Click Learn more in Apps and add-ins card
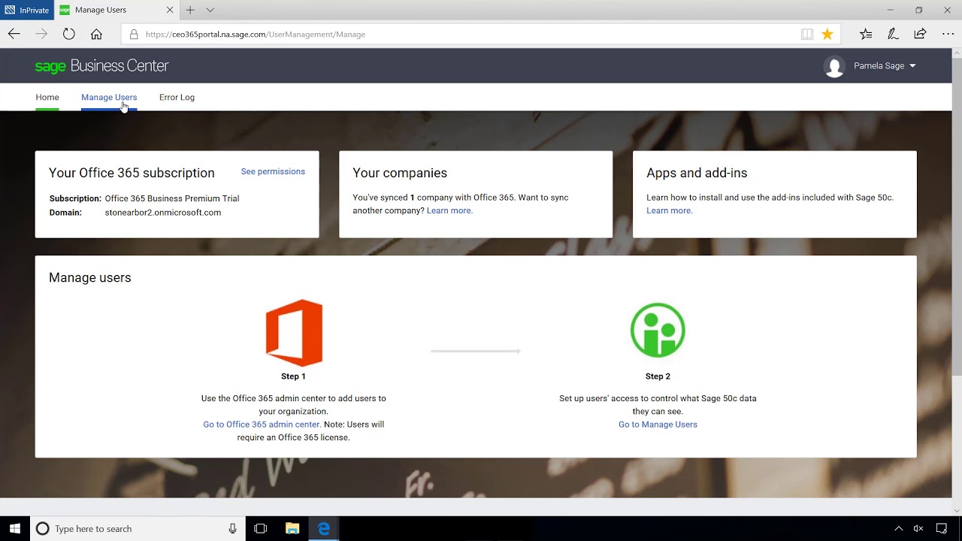Image resolution: width=962 pixels, height=541 pixels. click(670, 210)
